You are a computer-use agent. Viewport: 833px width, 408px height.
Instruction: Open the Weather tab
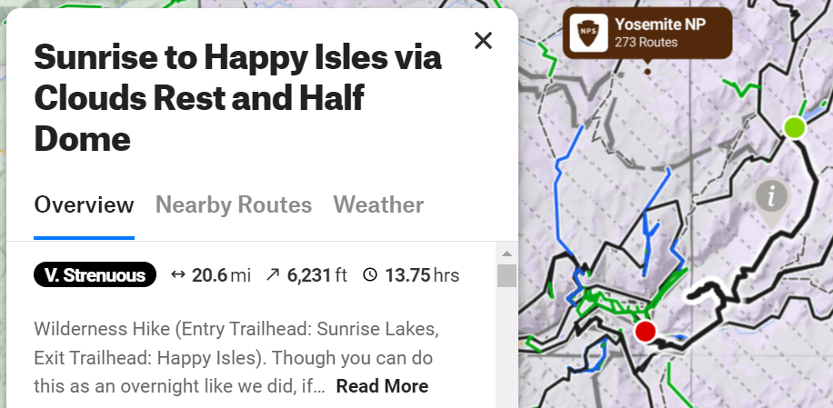(378, 204)
